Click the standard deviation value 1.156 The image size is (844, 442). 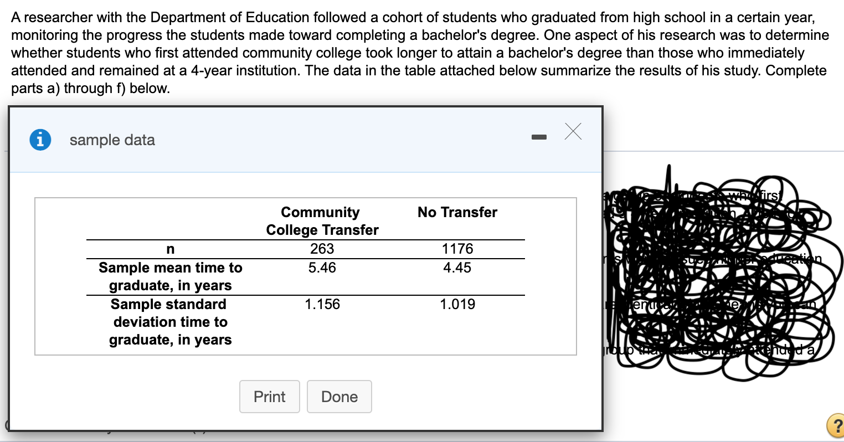321,304
